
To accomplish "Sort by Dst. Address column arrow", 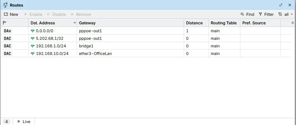I will [x=75, y=23].
